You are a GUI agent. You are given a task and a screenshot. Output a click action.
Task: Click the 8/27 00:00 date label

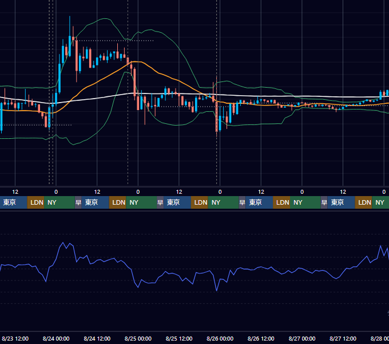(302, 338)
